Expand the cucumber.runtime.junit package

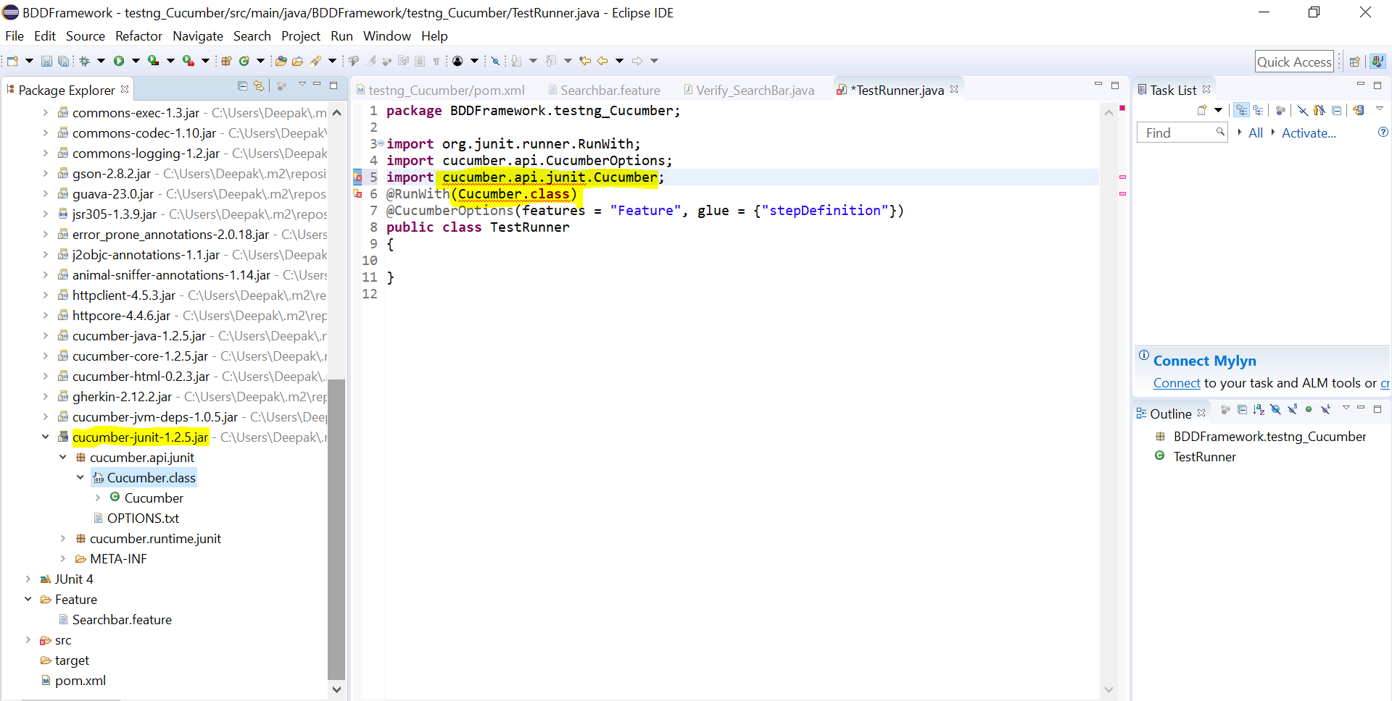(63, 538)
